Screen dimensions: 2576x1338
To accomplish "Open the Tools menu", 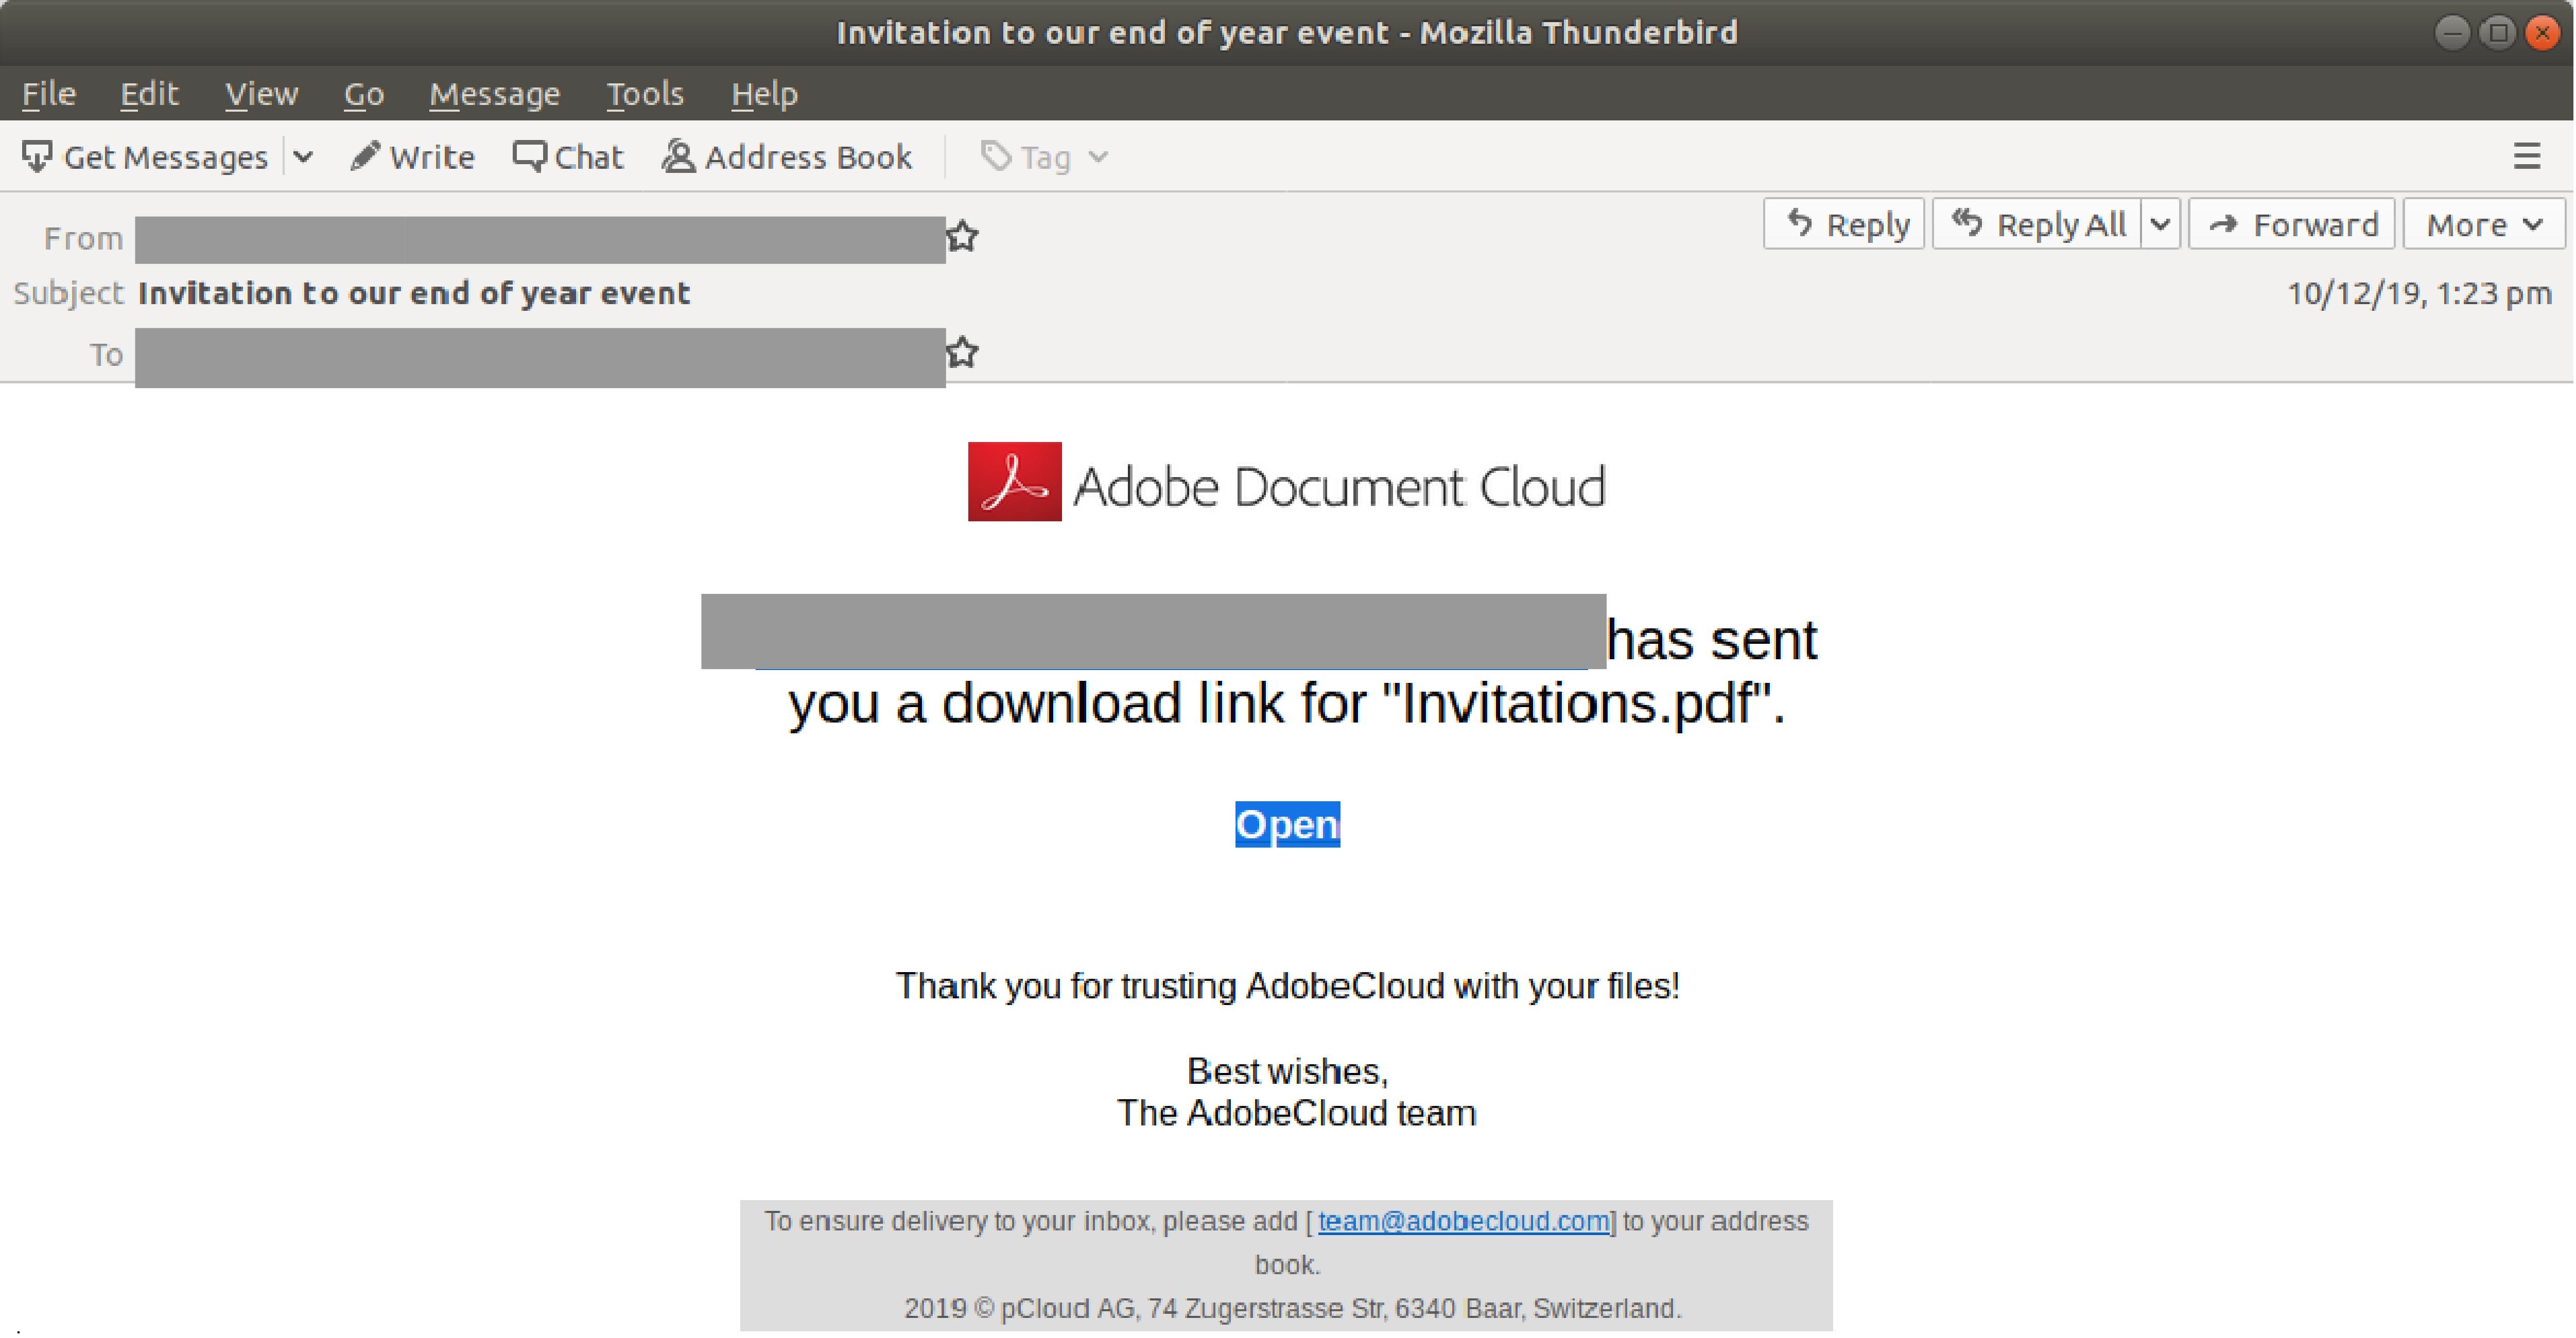I will click(645, 94).
